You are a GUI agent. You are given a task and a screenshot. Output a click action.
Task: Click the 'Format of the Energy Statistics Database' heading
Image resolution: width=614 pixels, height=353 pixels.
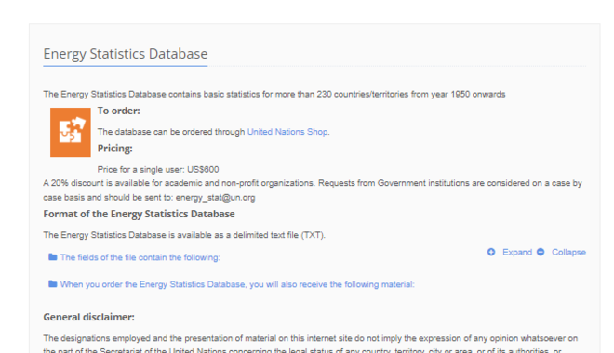(x=139, y=214)
